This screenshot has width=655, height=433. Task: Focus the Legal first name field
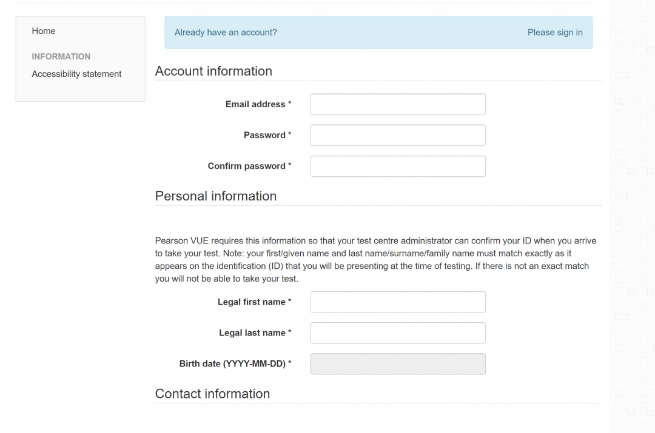click(398, 302)
